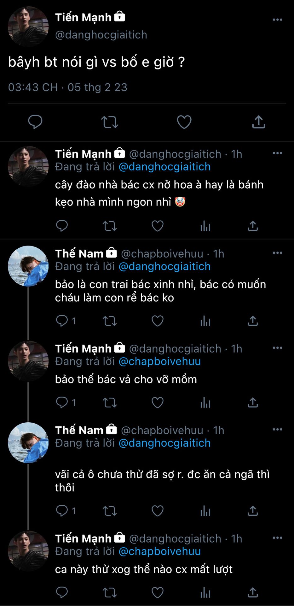Share the main tweet by Tiến Mạnh
The image size is (294, 606).
pyautogui.click(x=258, y=122)
